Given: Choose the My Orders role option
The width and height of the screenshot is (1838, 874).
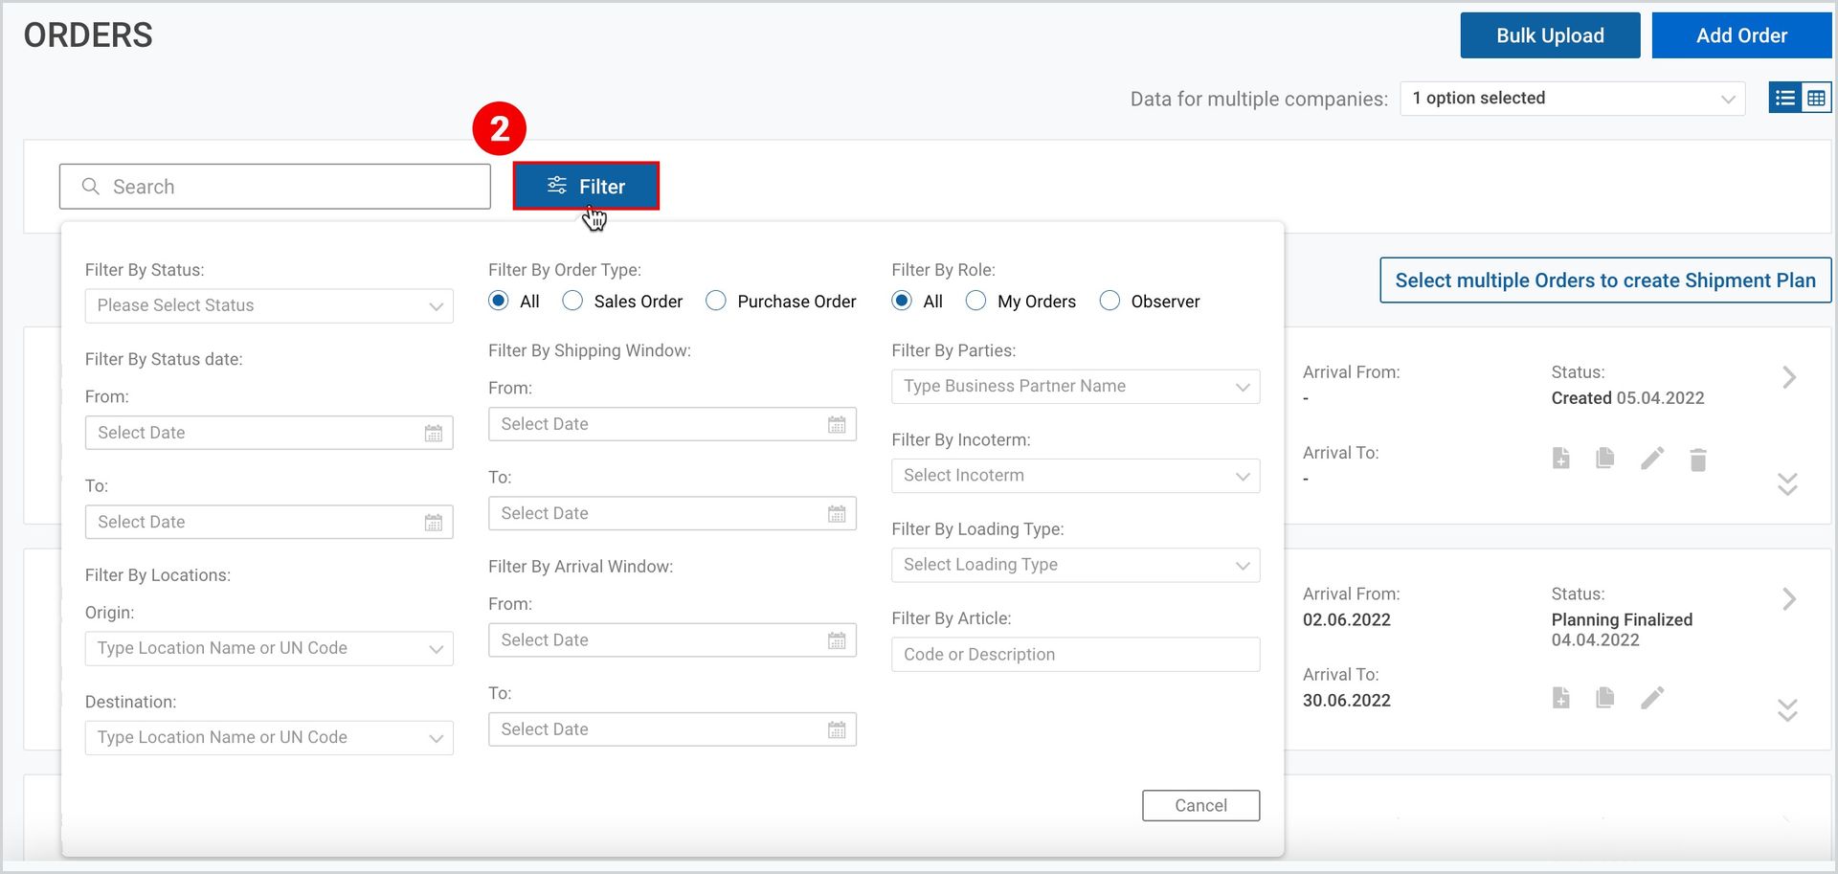Looking at the screenshot, I should click(x=975, y=301).
